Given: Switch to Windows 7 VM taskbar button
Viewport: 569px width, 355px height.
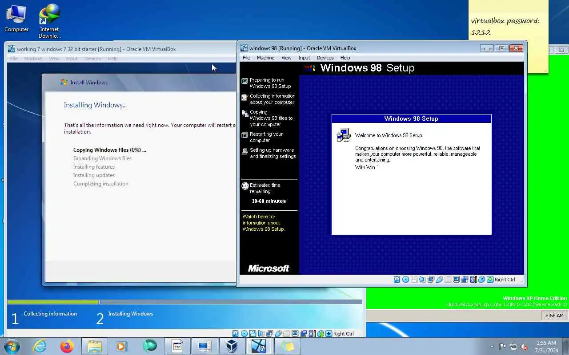Looking at the screenshot, I should [259, 346].
